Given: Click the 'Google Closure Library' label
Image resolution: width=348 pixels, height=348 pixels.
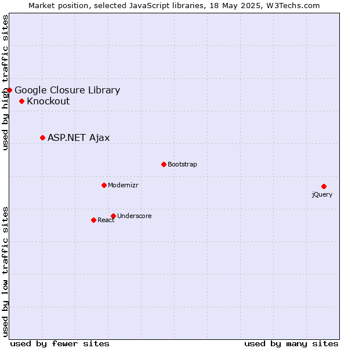Looking at the screenshot, I should 67,90.
